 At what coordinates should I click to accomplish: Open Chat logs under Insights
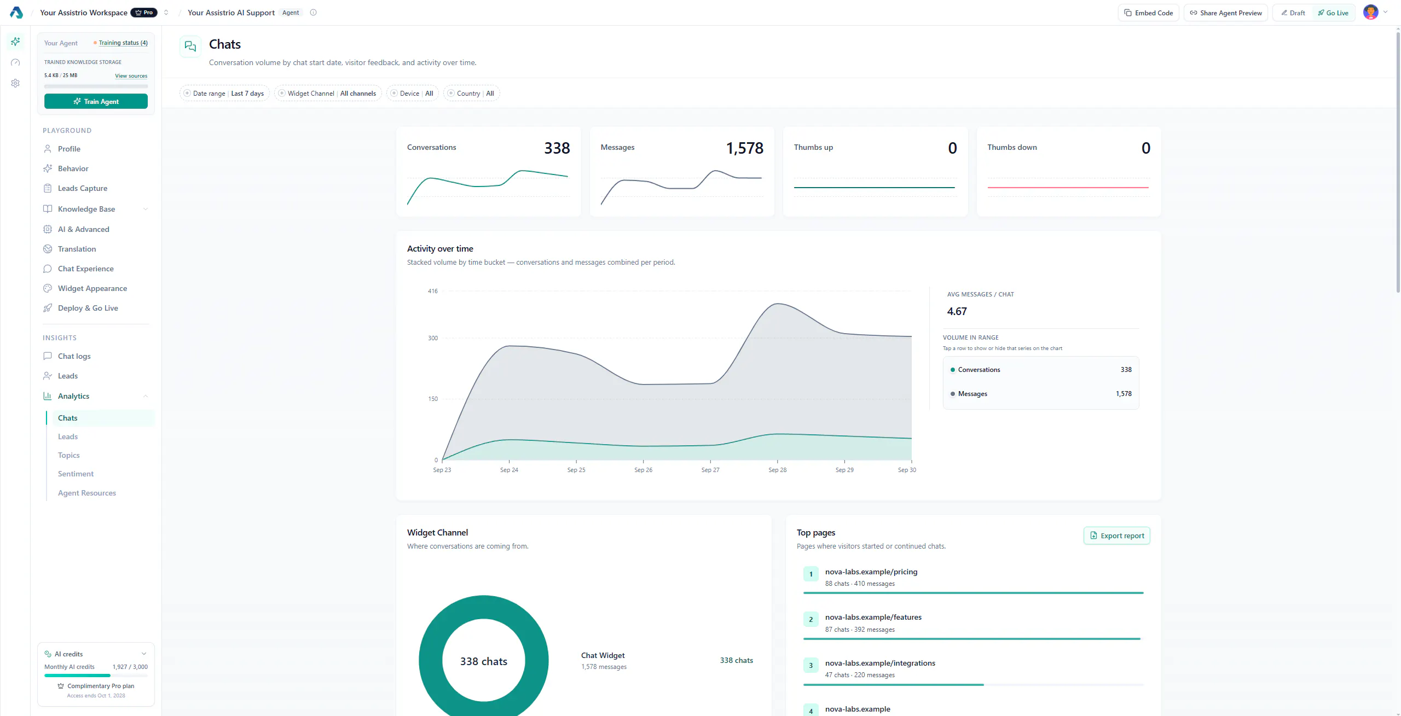click(x=96, y=356)
